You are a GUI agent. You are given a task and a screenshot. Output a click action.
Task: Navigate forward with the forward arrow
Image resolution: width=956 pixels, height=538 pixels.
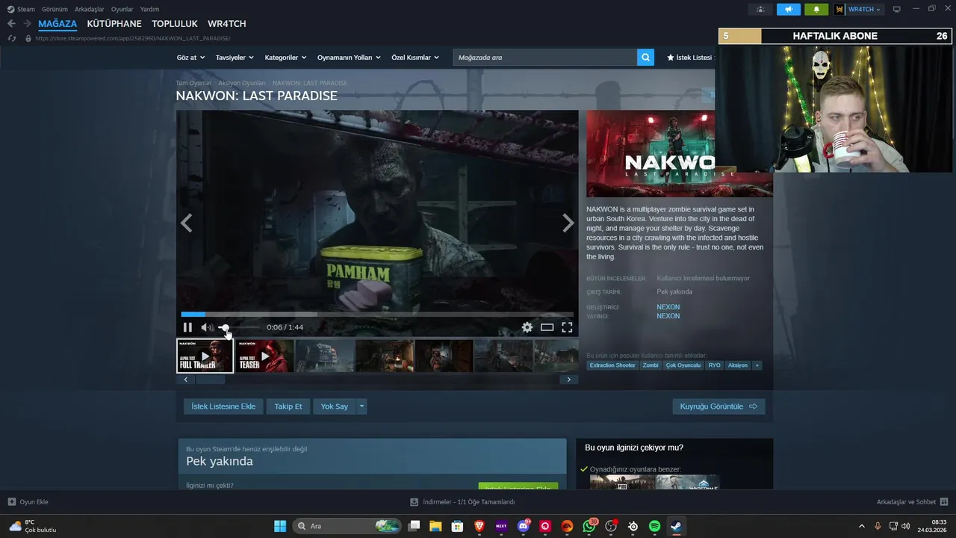[x=27, y=24]
